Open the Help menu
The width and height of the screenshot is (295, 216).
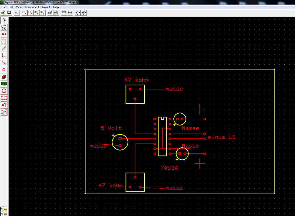coord(56,7)
